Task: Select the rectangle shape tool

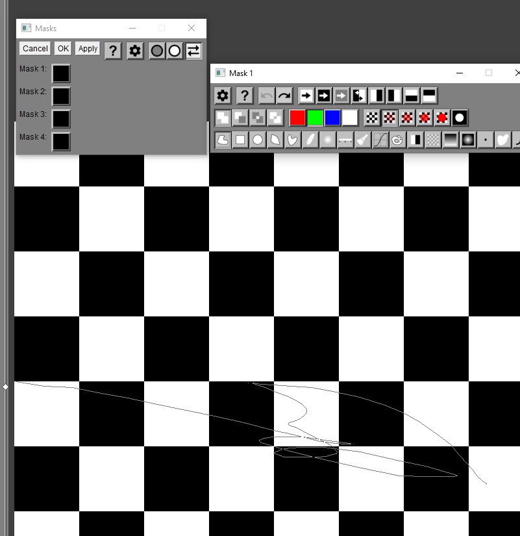Action: coord(240,139)
